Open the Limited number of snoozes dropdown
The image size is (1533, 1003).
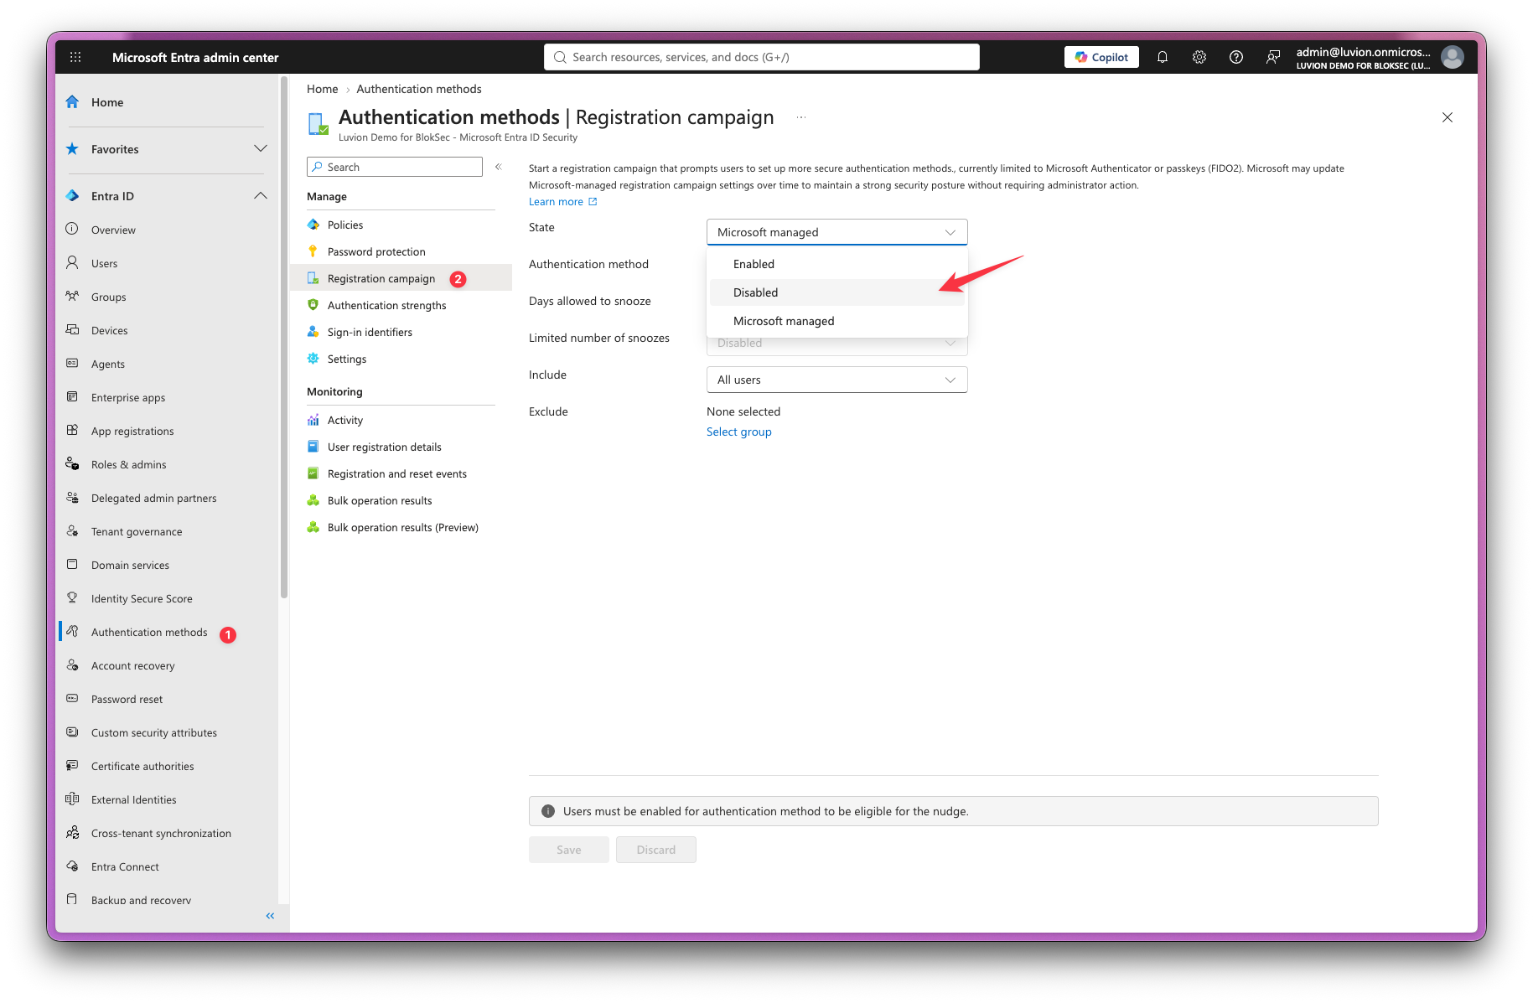point(836,344)
